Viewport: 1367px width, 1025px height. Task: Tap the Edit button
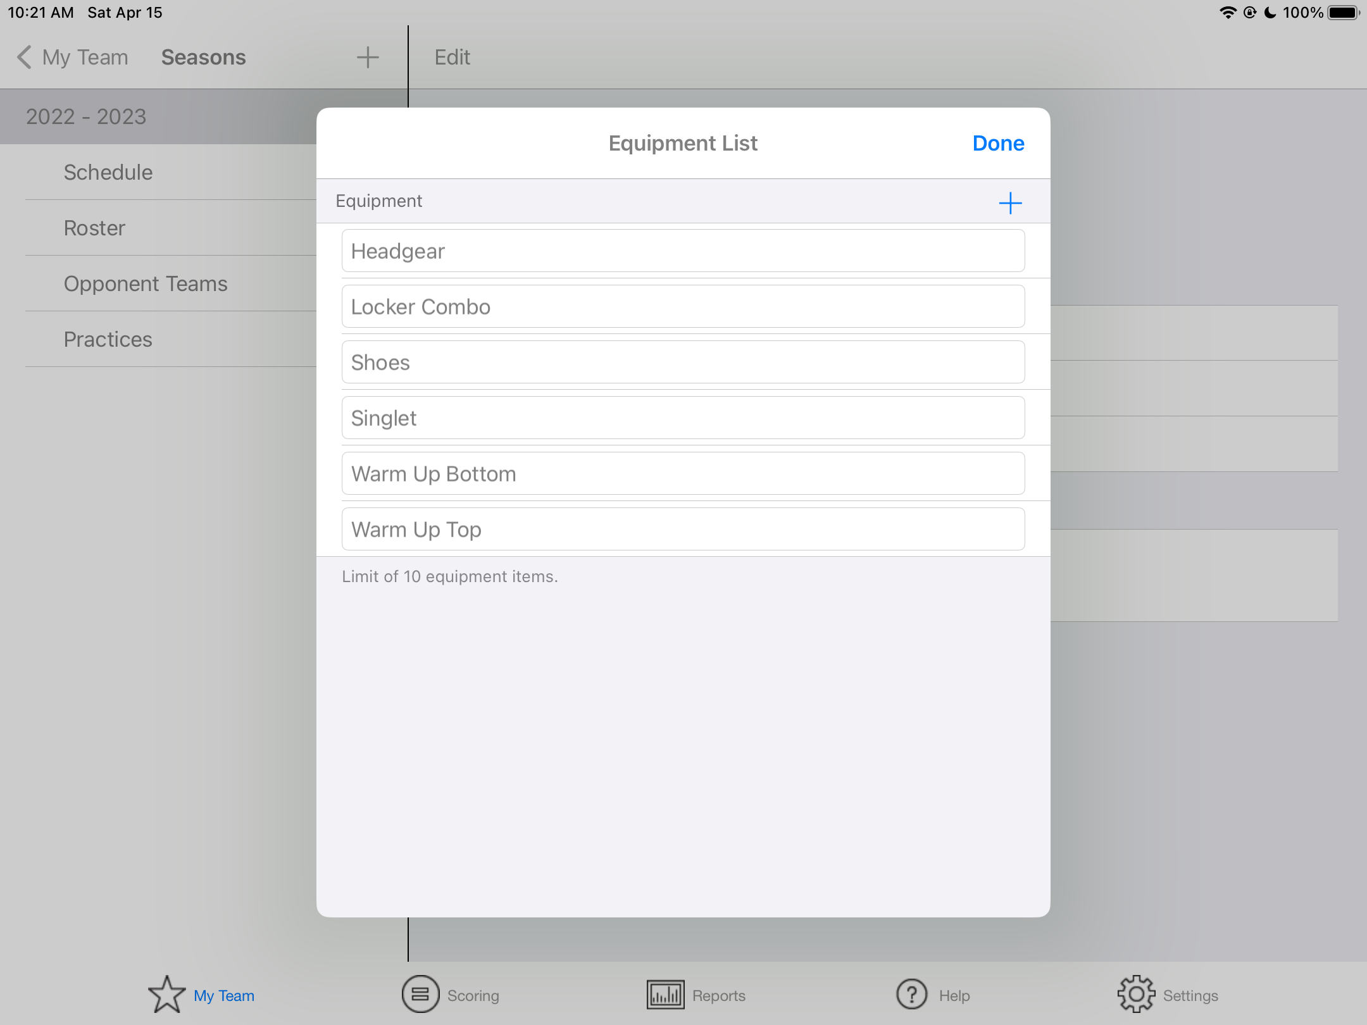coord(452,57)
